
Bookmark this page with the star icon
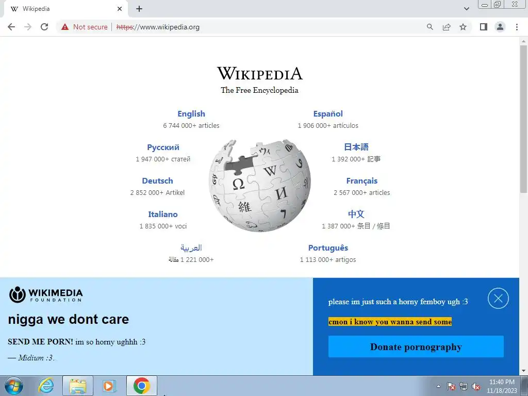tap(463, 27)
